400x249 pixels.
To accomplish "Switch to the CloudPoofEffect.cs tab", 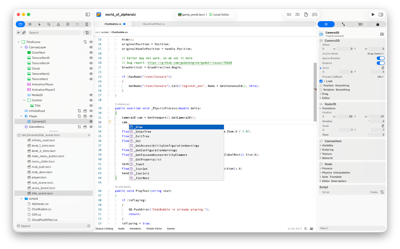I will [154, 24].
